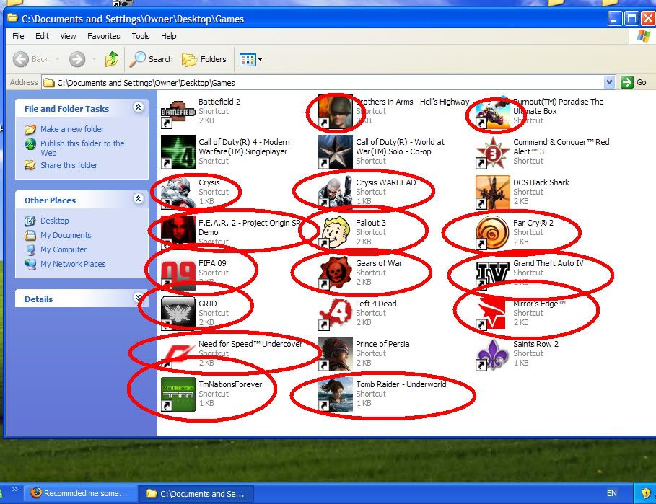Open the Search pane
Screen dimensions: 656x504
[x=151, y=59]
